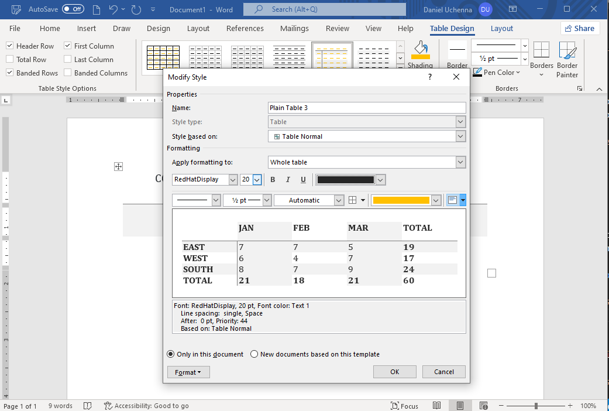Click the Italic formatting icon
The height and width of the screenshot is (411, 609).
tap(288, 180)
